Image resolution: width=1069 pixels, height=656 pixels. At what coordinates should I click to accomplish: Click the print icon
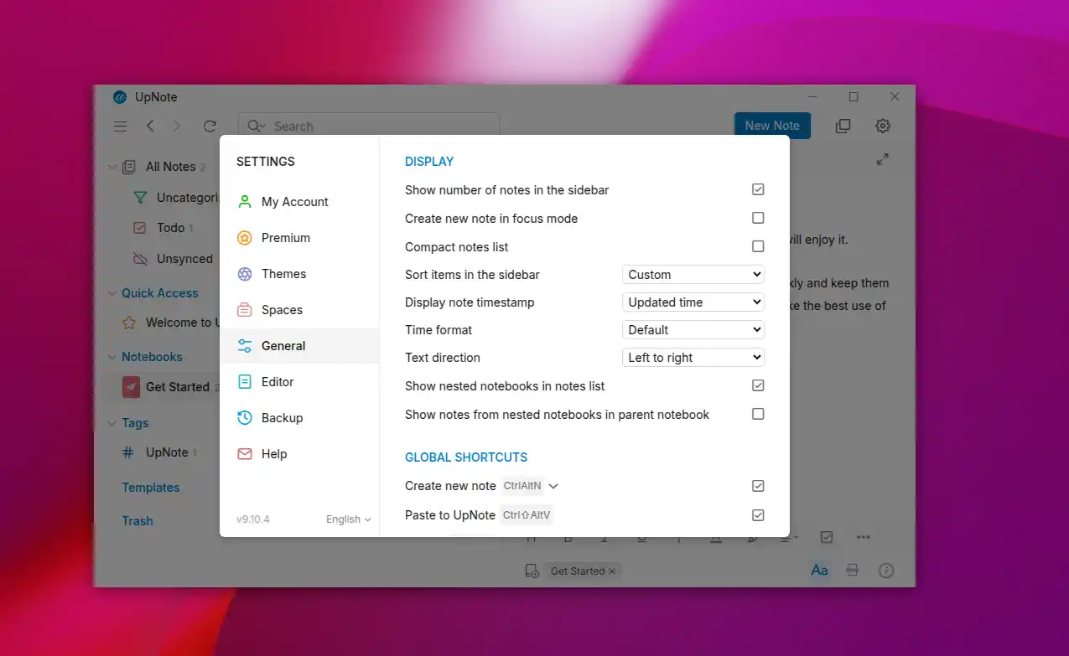point(853,571)
